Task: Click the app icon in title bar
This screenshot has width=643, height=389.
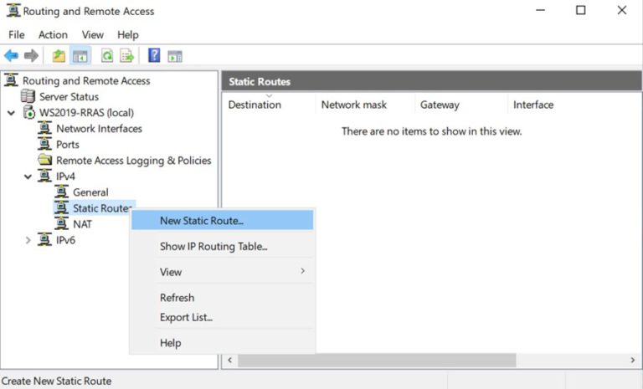Action: click(x=13, y=10)
